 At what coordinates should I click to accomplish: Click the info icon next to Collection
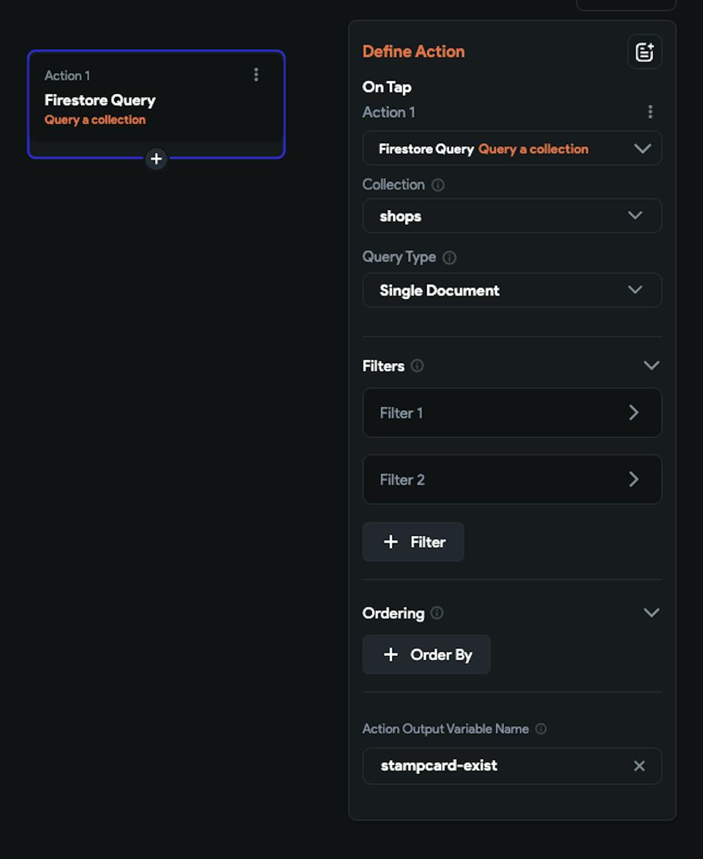pos(438,185)
